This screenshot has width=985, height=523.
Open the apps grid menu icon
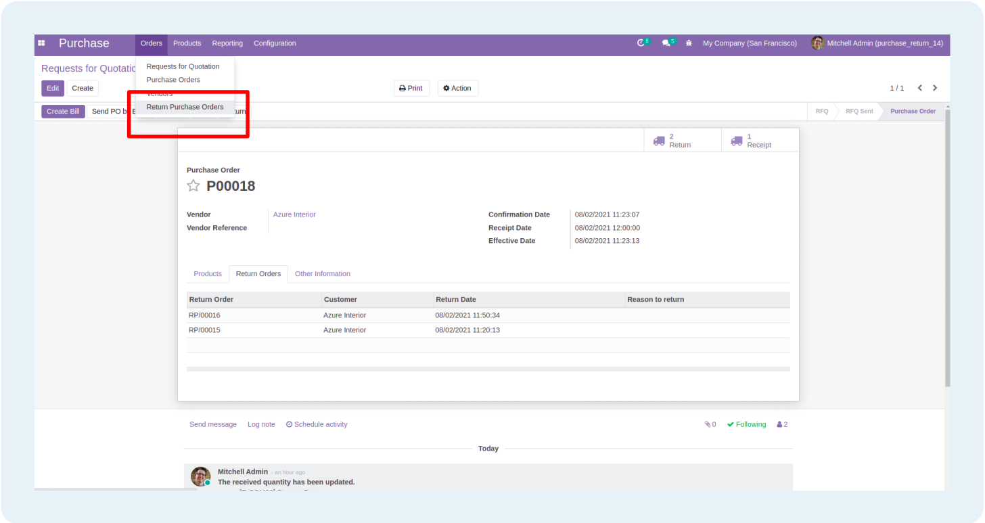click(41, 43)
